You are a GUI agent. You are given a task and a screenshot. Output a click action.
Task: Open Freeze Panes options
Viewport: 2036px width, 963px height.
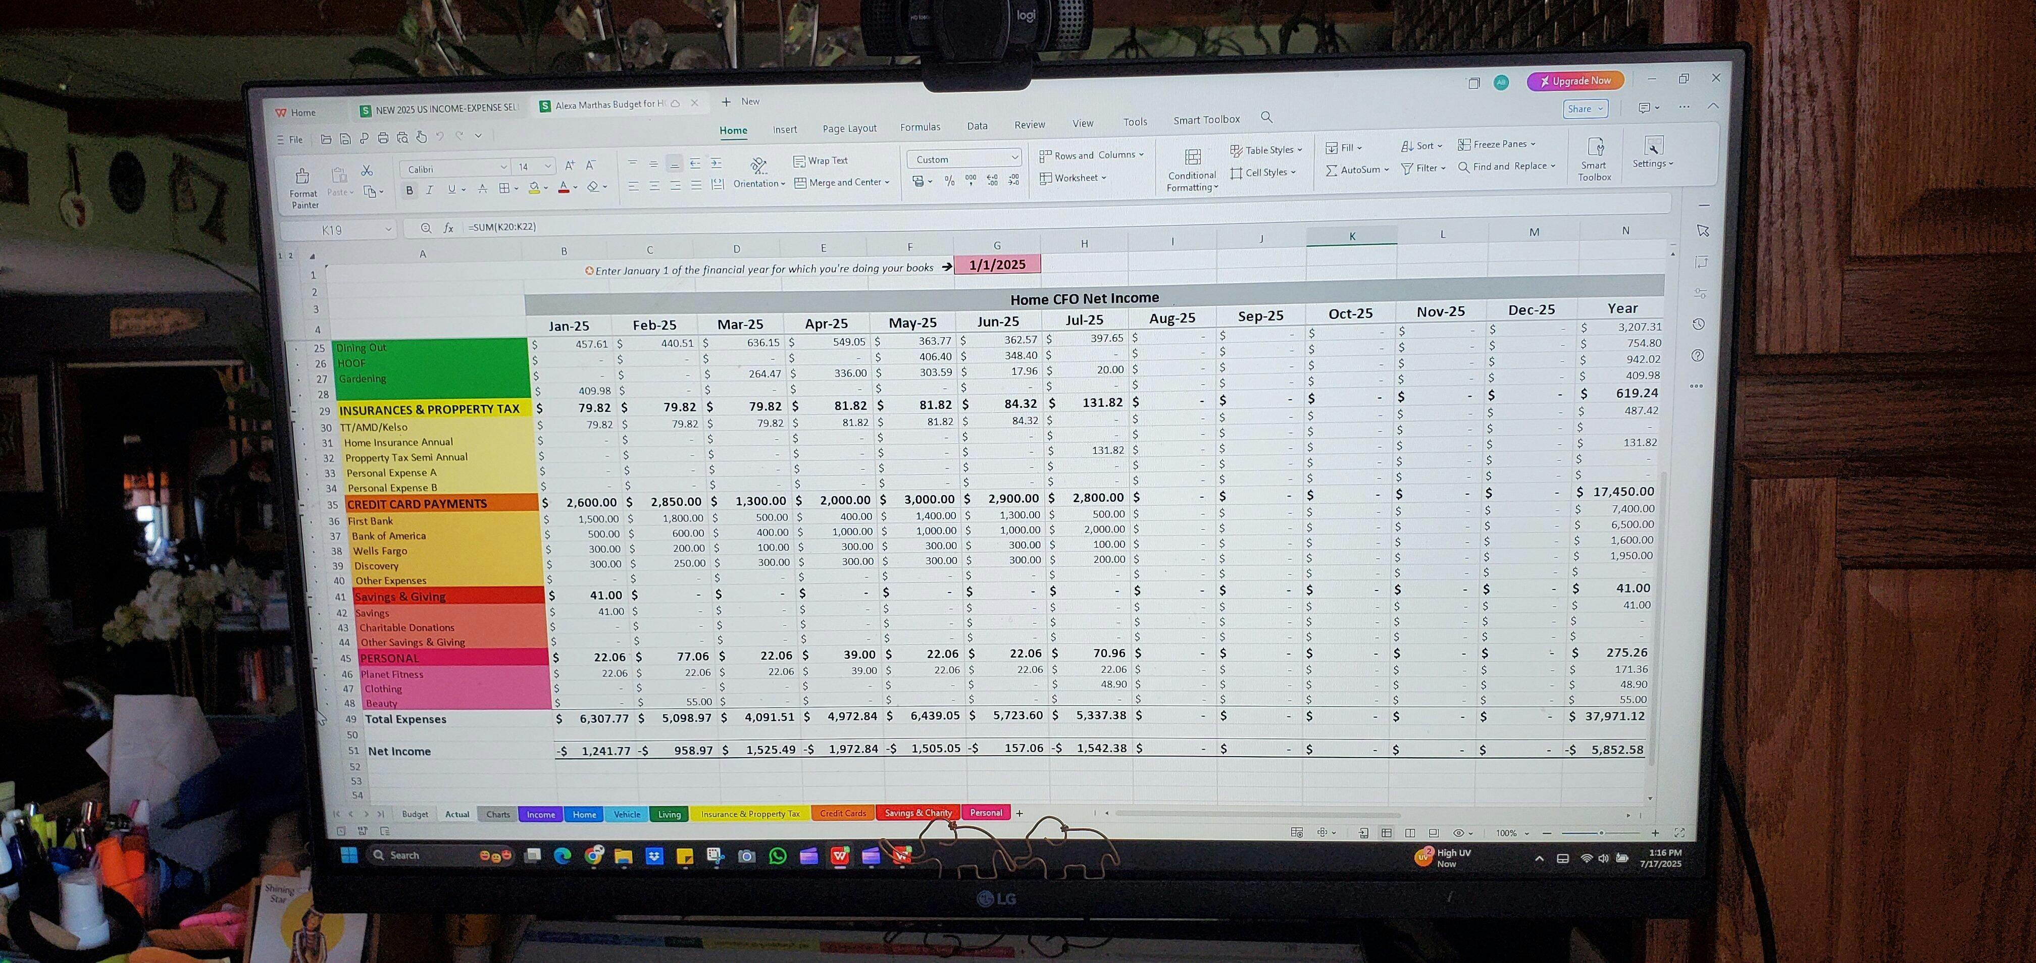tap(1497, 144)
